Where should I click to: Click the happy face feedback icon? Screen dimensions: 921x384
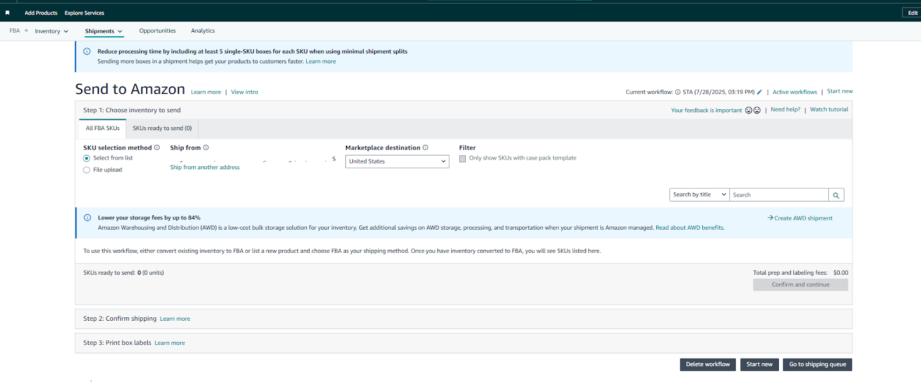tap(749, 111)
